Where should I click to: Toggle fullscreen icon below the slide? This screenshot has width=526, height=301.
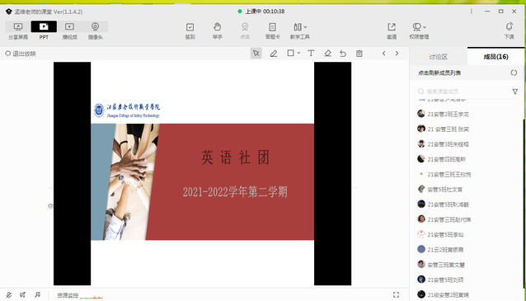click(397, 294)
